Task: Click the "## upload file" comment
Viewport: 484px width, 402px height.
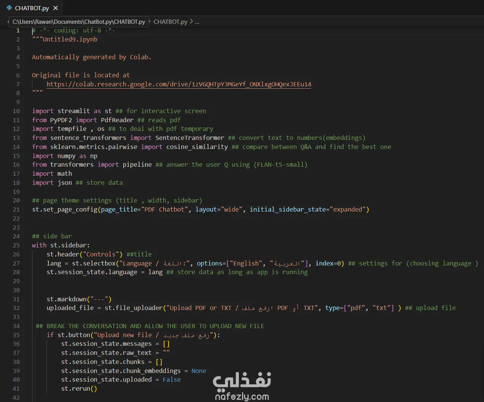Action: [x=430, y=308]
